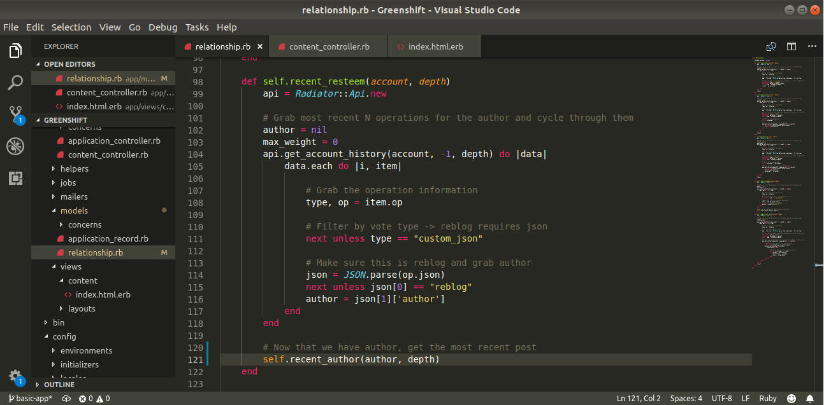Collapse the models folder
Screen dimensions: 824x405
[x=103, y=210]
